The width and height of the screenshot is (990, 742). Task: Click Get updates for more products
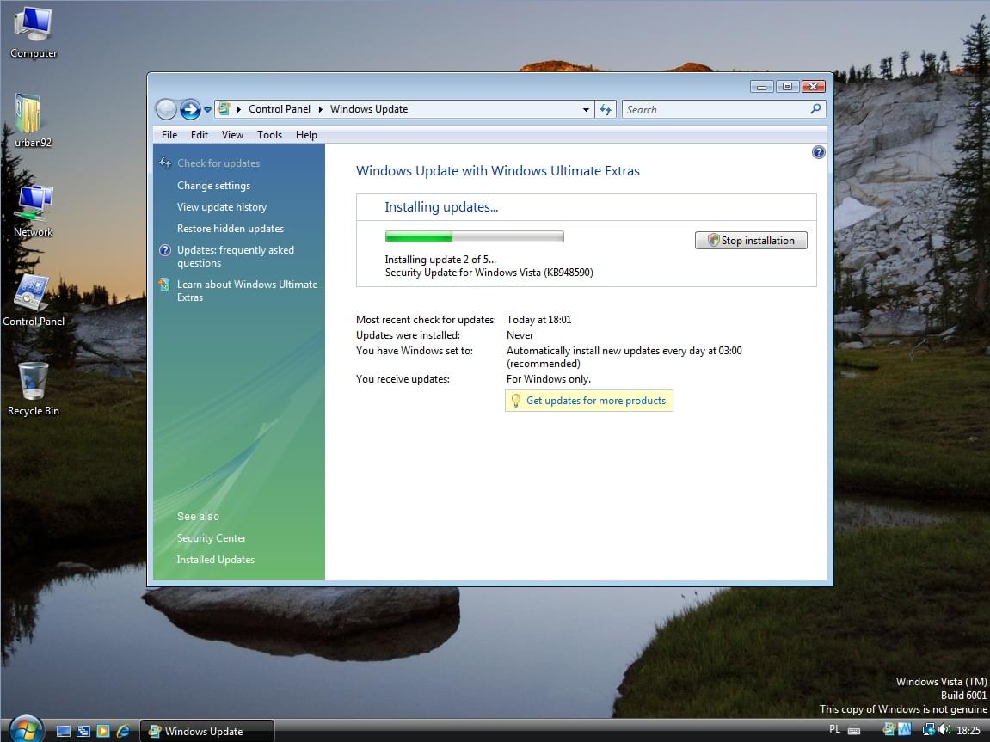596,401
